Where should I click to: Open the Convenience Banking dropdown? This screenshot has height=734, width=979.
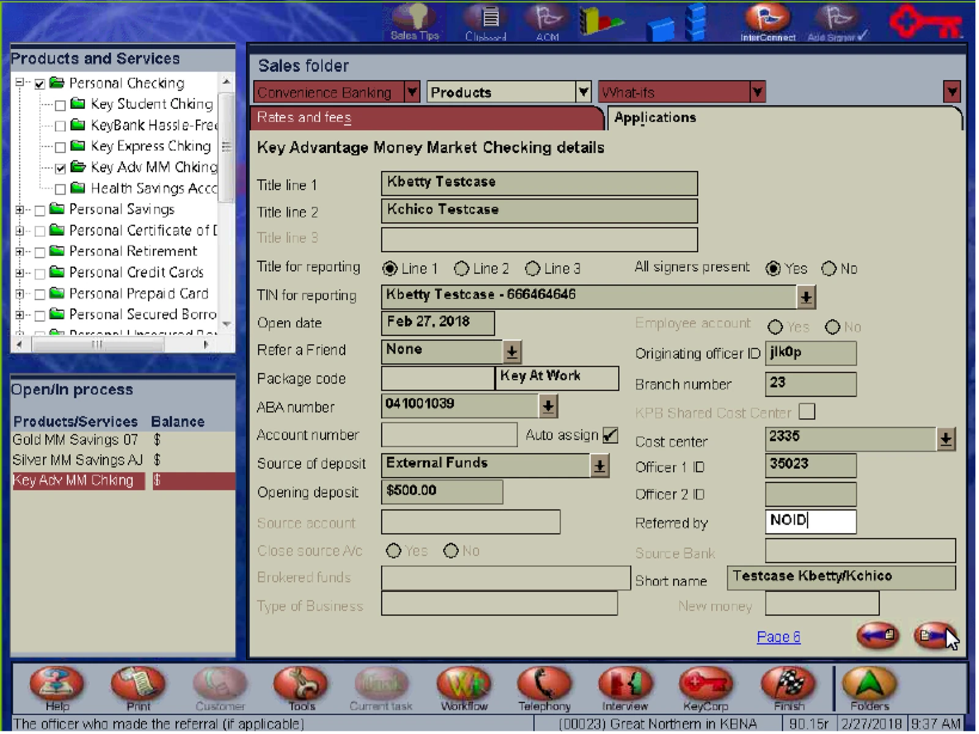point(412,92)
